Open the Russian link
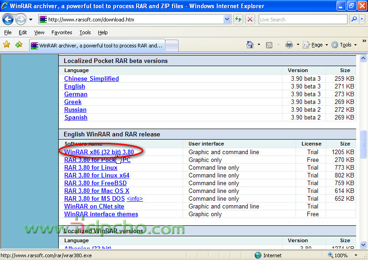 (75, 109)
